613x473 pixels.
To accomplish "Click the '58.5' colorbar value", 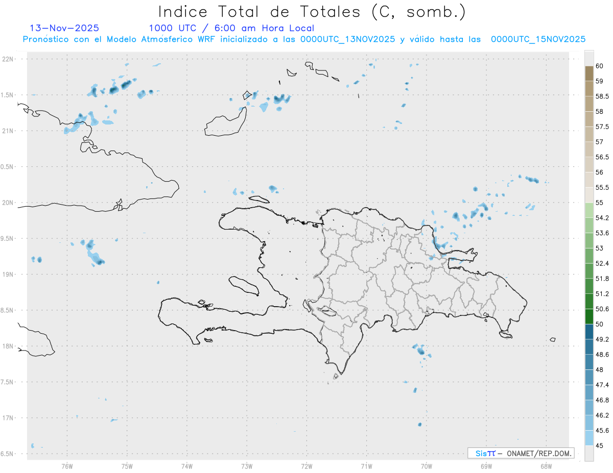I will coord(602,96).
